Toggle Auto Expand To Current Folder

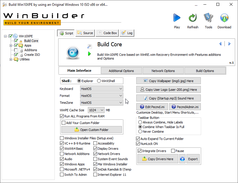tap(138, 139)
